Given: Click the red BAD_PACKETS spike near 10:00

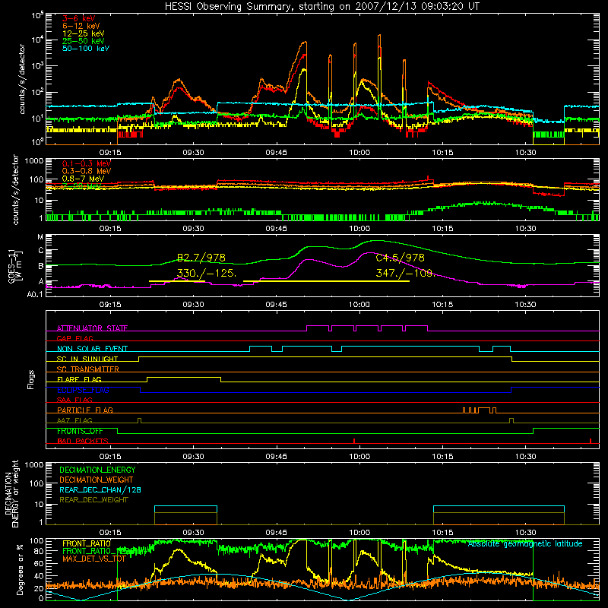Looking at the screenshot, I should tap(354, 441).
